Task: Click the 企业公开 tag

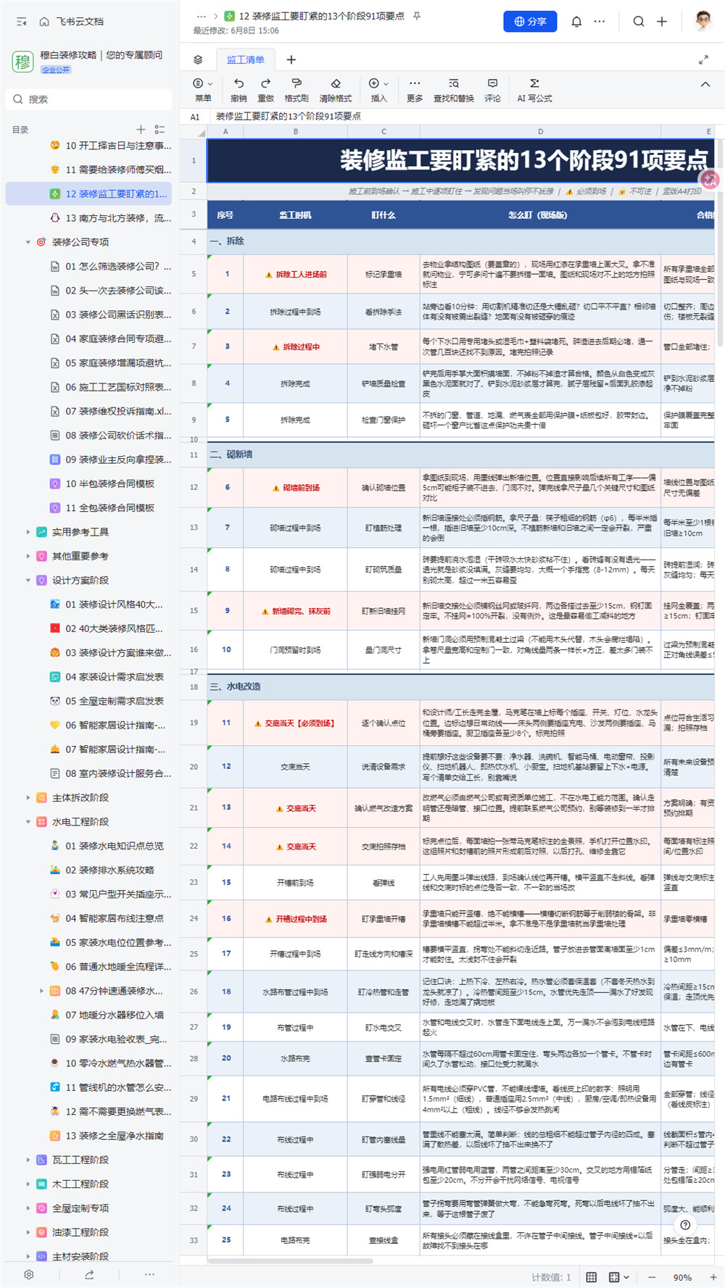Action: click(x=57, y=70)
